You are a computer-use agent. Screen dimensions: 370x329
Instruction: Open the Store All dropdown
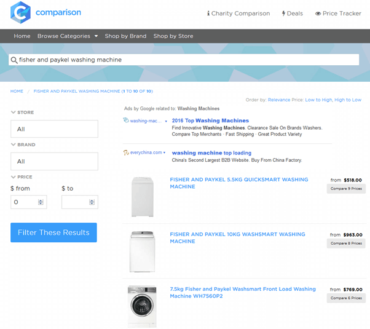[54, 129]
